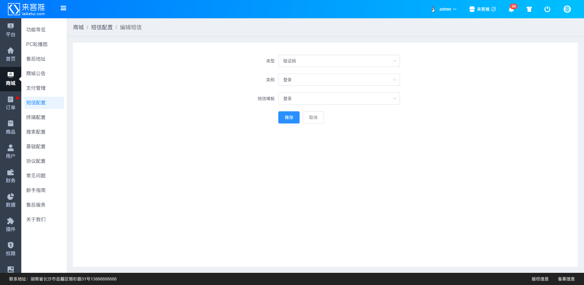Open 终端配置 submenu item

point(44,117)
